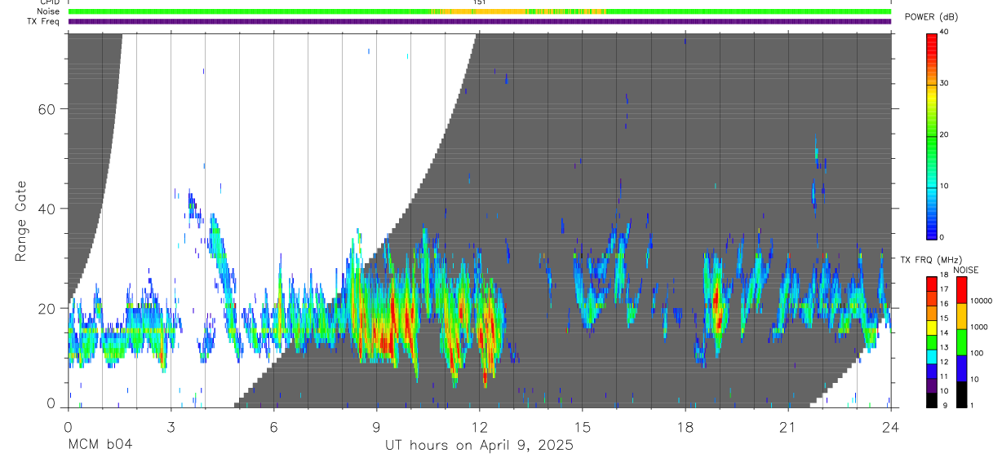Click the NOISE color legend bar

(961, 341)
